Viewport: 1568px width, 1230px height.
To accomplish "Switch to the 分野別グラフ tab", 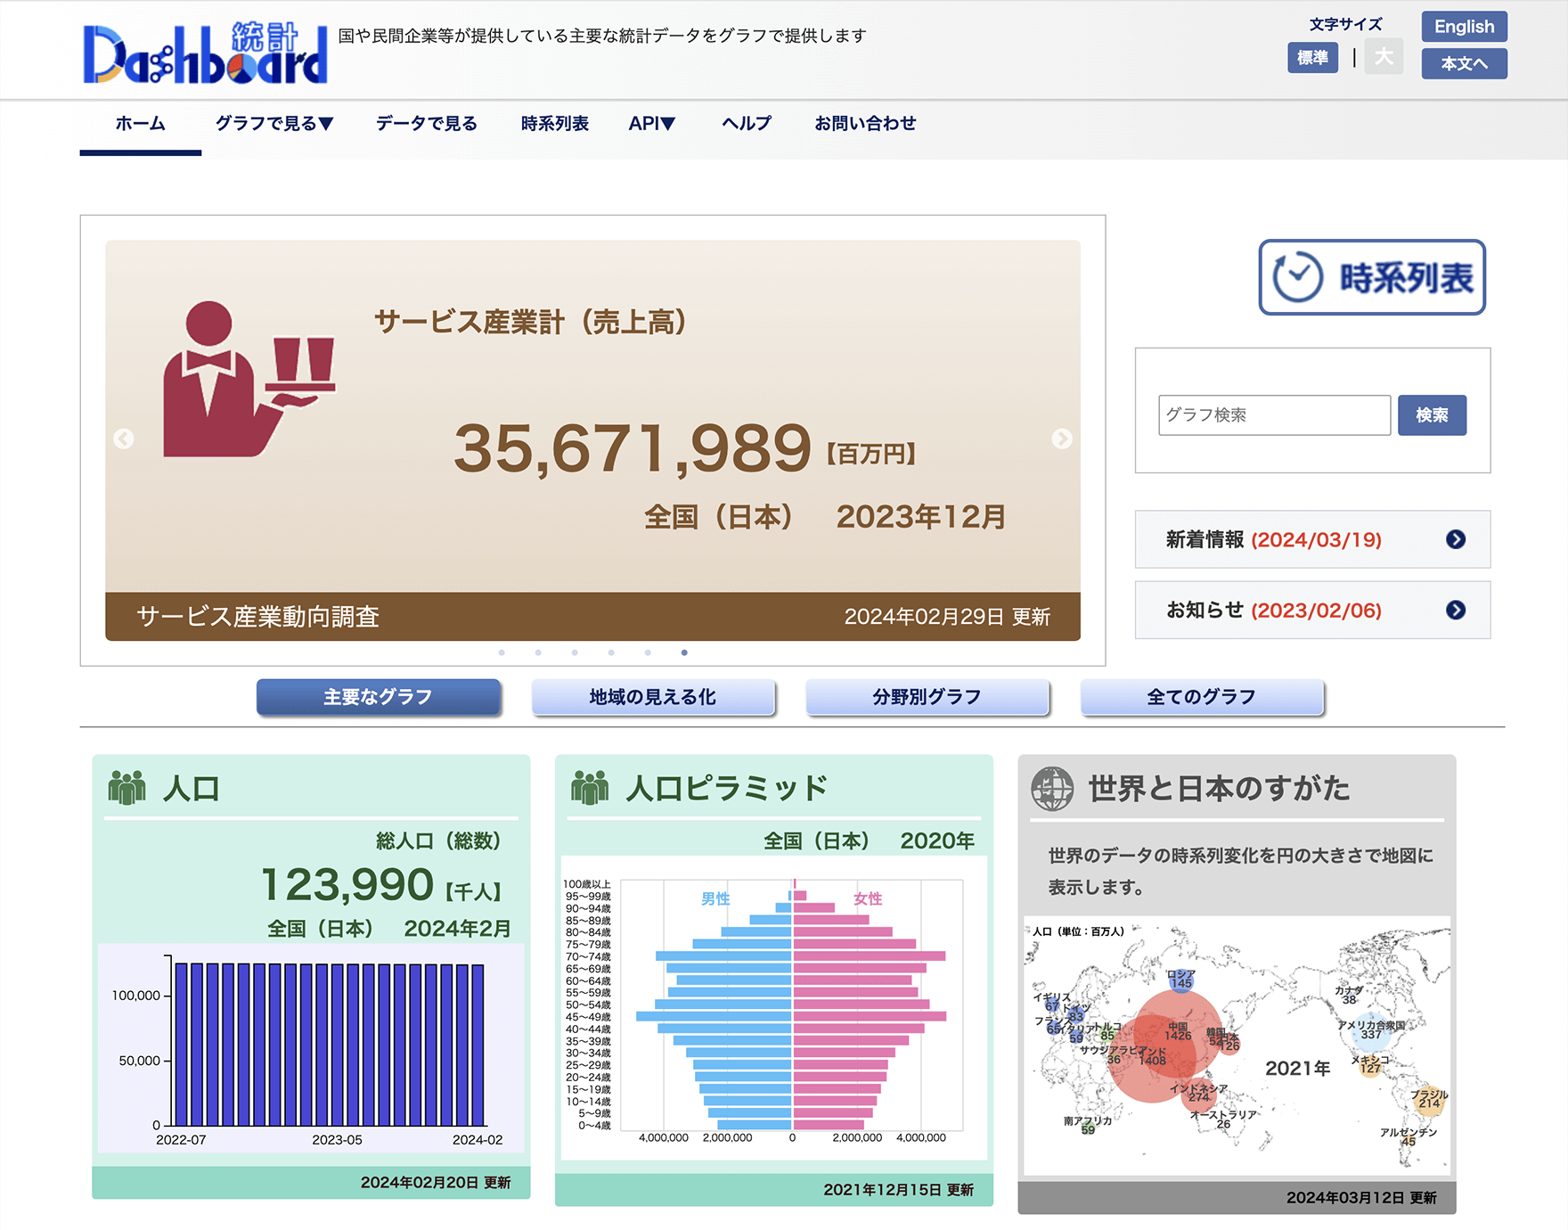I will pos(927,697).
